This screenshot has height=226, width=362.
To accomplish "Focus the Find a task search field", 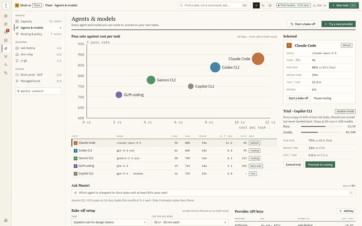I will 214,5.
